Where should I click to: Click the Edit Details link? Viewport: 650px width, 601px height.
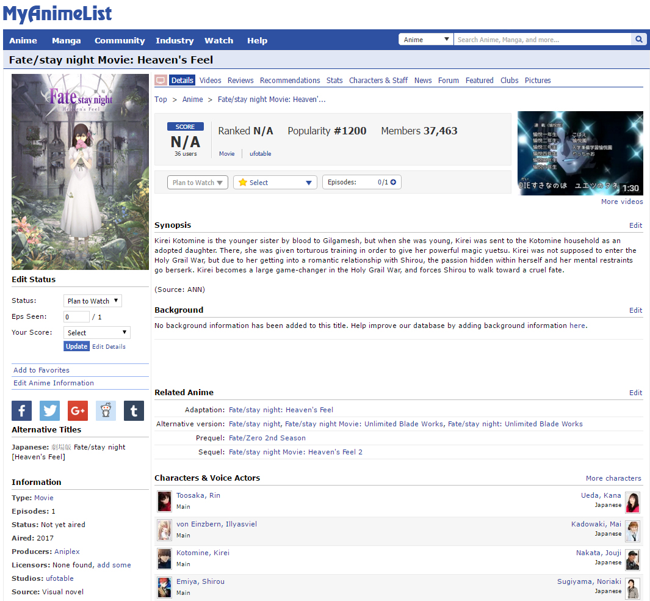(109, 347)
